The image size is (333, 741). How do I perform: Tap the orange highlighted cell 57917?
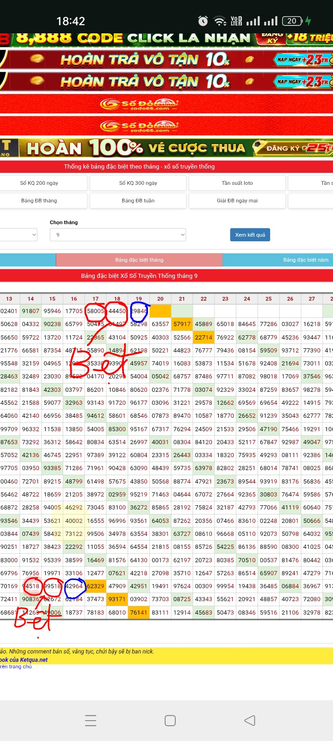click(182, 324)
